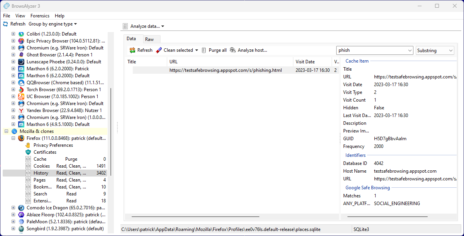Click the browser tree vertical scrollbar
Image resolution: width=464 pixels, height=236 pixels.
coord(111,131)
